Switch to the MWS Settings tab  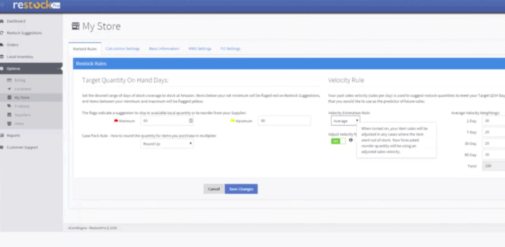tap(200, 48)
